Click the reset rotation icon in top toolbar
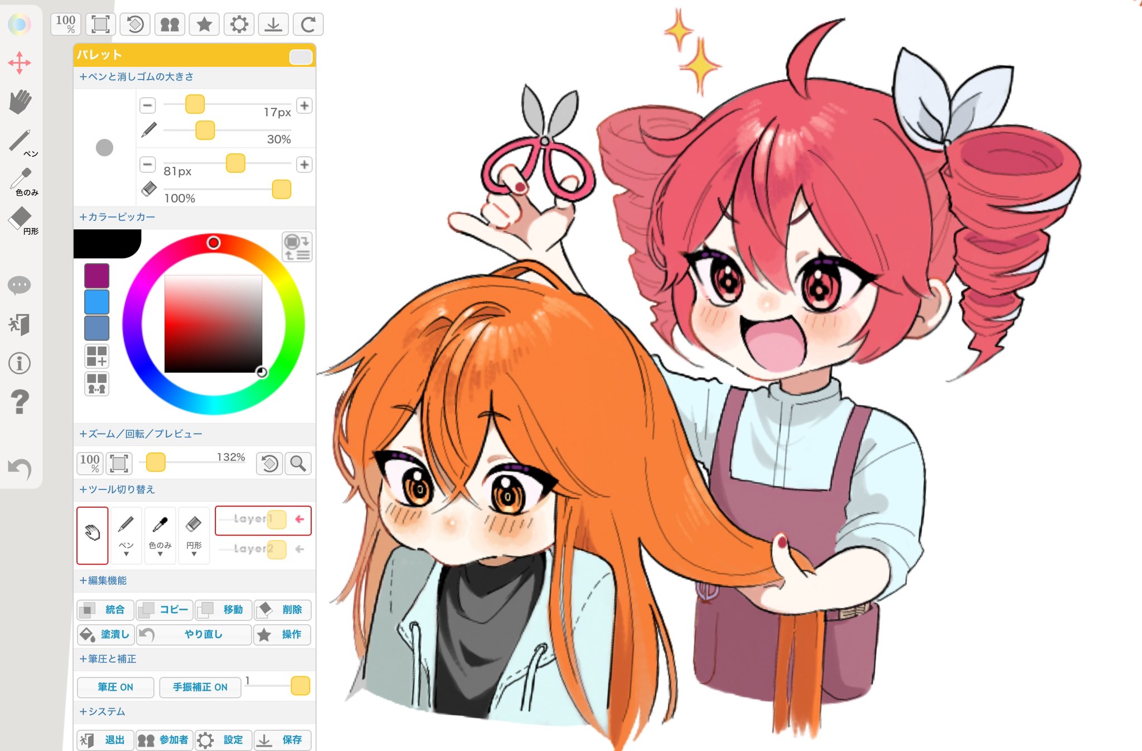1142x751 pixels. 136,25
